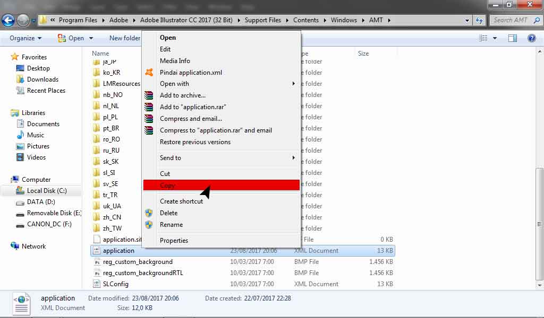
Task: Select the CANON_DC (F:) drive
Action: (44, 224)
